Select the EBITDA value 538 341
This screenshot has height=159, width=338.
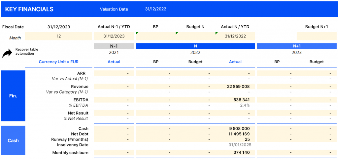pos(241,100)
